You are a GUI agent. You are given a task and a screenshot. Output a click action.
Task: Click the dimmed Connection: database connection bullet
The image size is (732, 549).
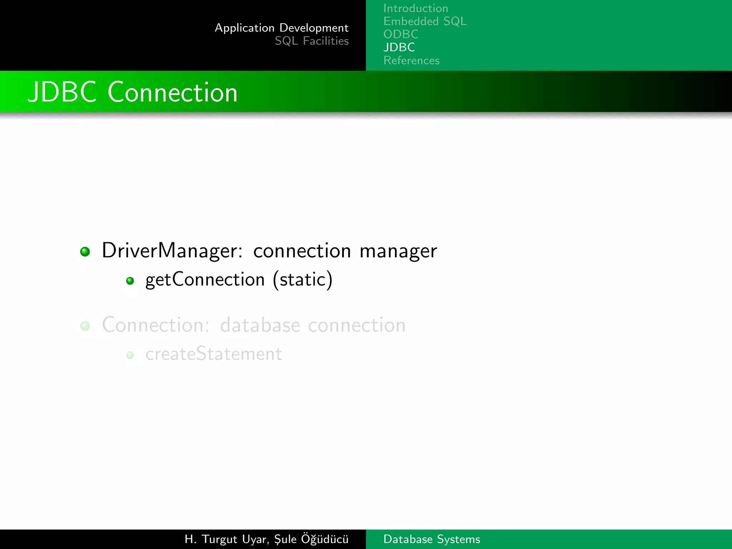(254, 325)
